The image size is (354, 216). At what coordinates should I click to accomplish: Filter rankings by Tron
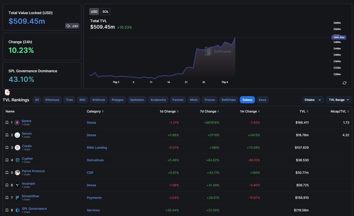[69, 100]
